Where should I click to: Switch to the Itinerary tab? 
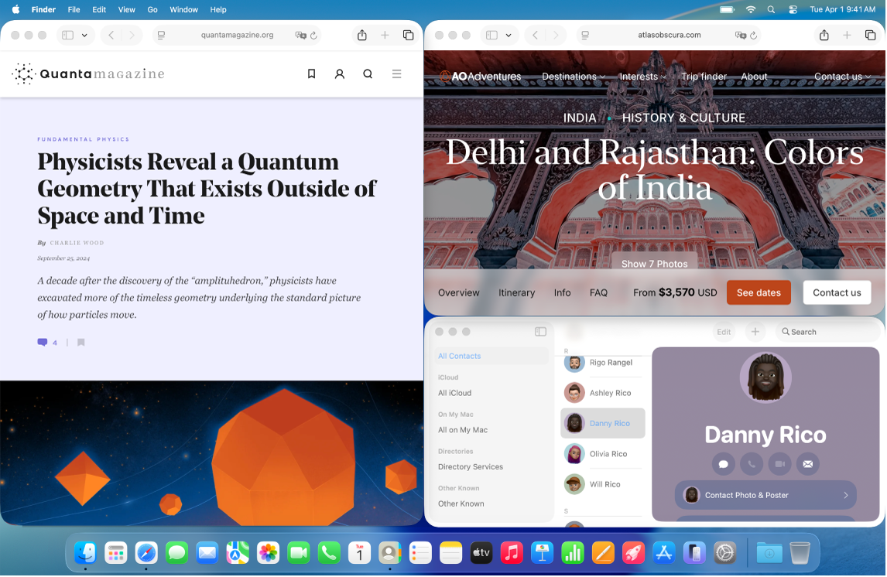pyautogui.click(x=516, y=292)
